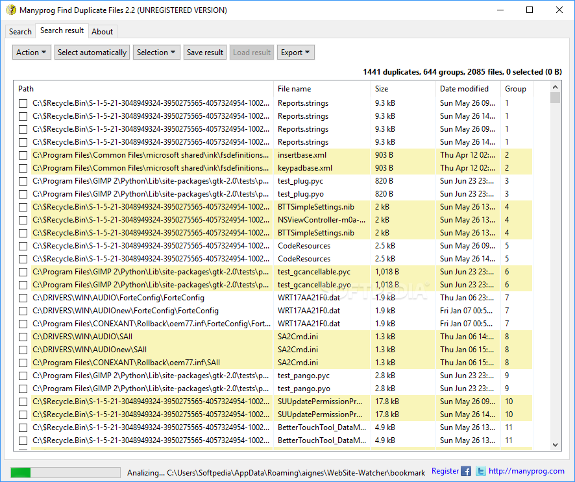Viewport: 575px width, 482px height.
Task: Tick checkbox for DRIVERS\WIN\AUDIO\SAII row
Action: click(23, 337)
